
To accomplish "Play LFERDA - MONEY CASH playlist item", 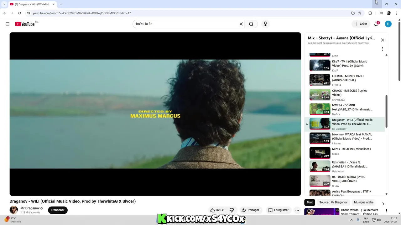I will [x=345, y=80].
